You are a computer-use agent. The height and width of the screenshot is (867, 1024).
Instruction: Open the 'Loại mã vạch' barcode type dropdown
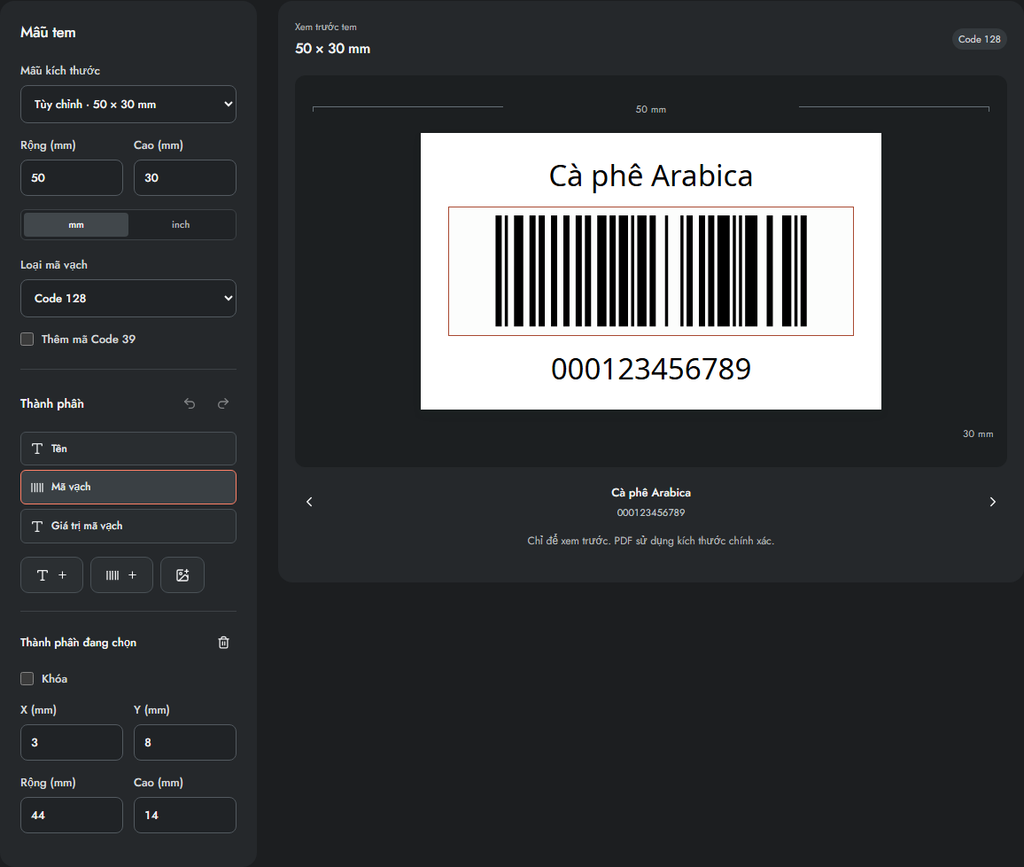tap(128, 299)
